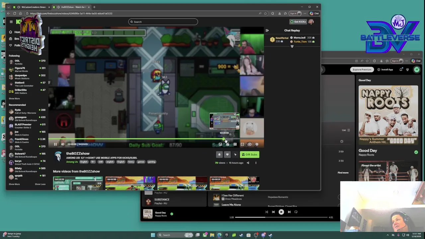Open the 04:23:23 video thumbnail
425x239 pixels.
coord(78,183)
